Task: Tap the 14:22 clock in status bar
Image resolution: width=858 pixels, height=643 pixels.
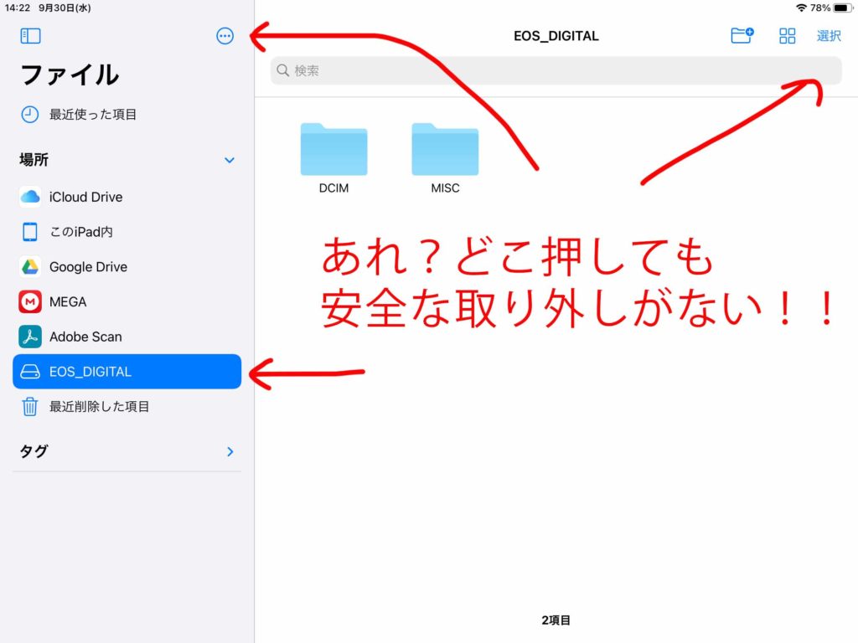Action: [x=18, y=8]
